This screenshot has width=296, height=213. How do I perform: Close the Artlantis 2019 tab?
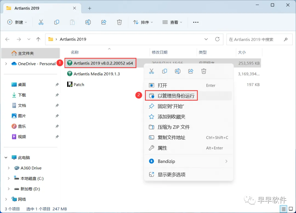pos(75,8)
